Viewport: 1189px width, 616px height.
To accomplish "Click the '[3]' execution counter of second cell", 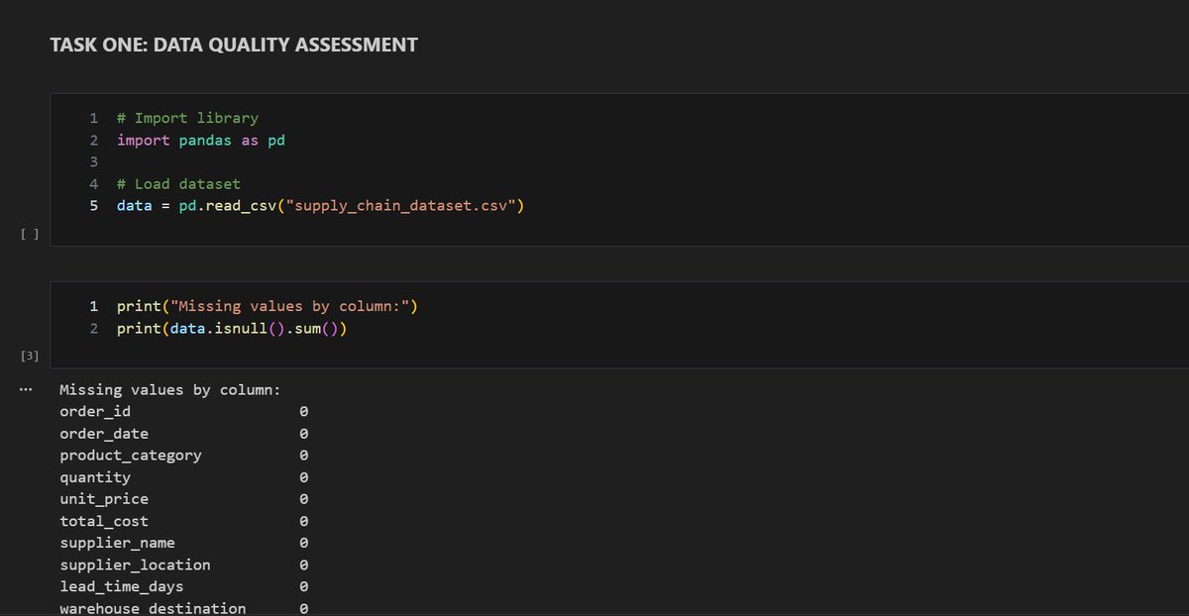I will (x=29, y=355).
